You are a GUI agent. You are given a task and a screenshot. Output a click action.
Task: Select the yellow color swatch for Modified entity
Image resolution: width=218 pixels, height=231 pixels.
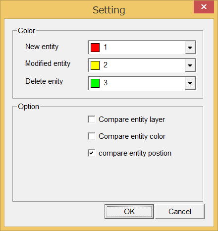(95, 65)
